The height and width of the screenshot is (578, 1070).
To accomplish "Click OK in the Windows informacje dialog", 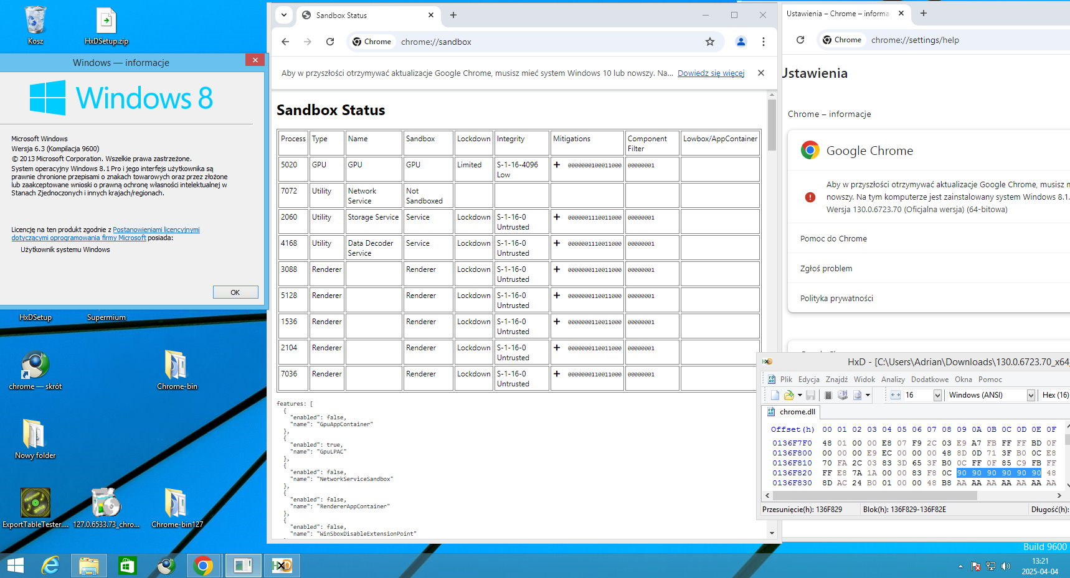I will click(235, 292).
